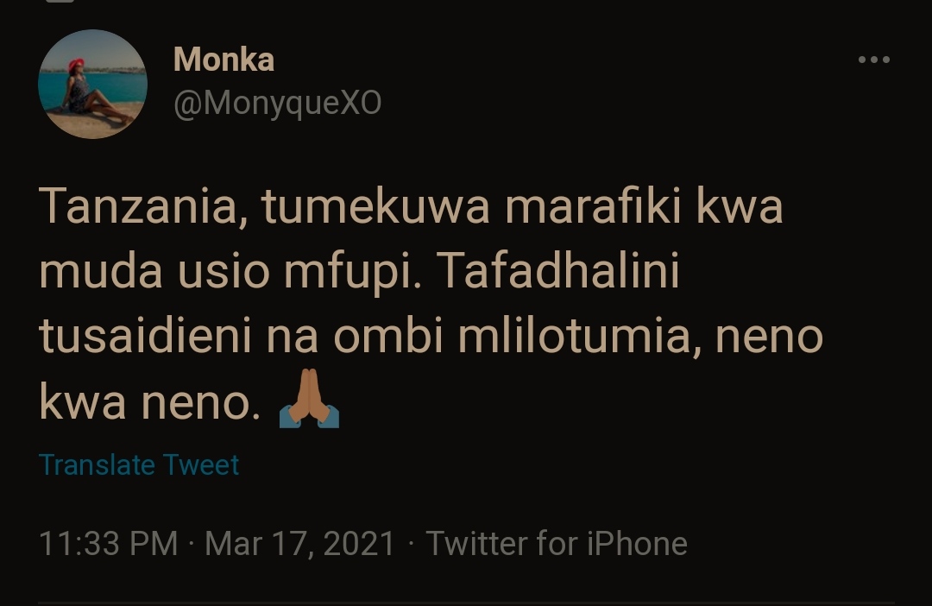This screenshot has height=606, width=932.
Task: Click the display name Monka
Action: click(224, 60)
